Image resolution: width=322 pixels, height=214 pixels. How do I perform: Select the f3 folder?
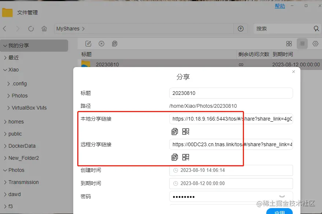click(x=11, y=206)
